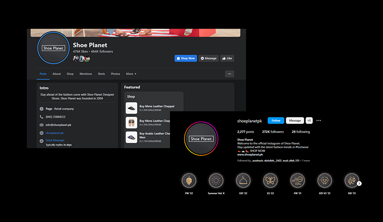Screen dimensions: 383x222
Task: Click 28 following count
Action: click(x=301, y=132)
